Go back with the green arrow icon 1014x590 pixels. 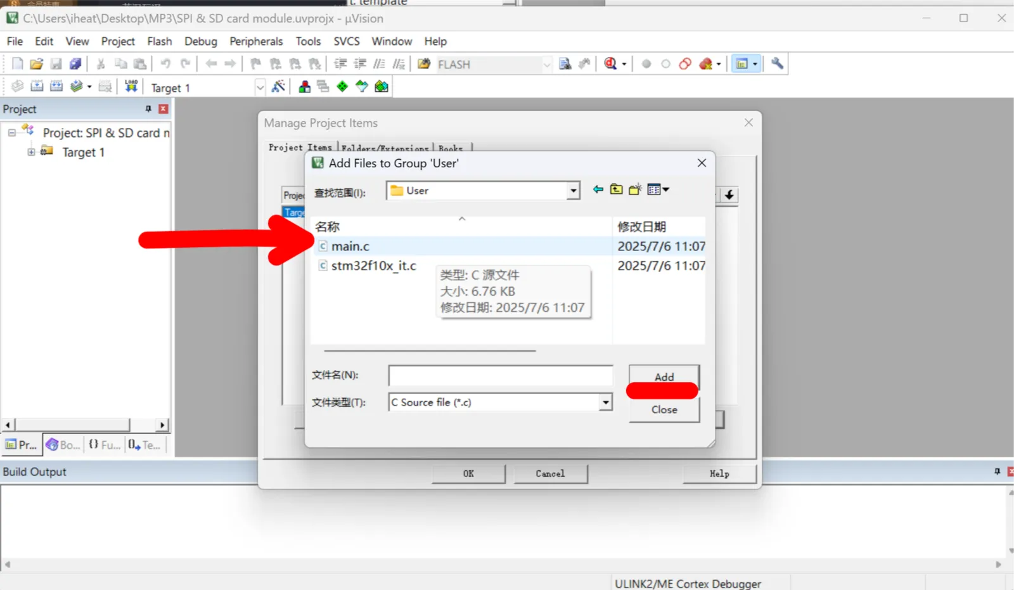click(598, 189)
